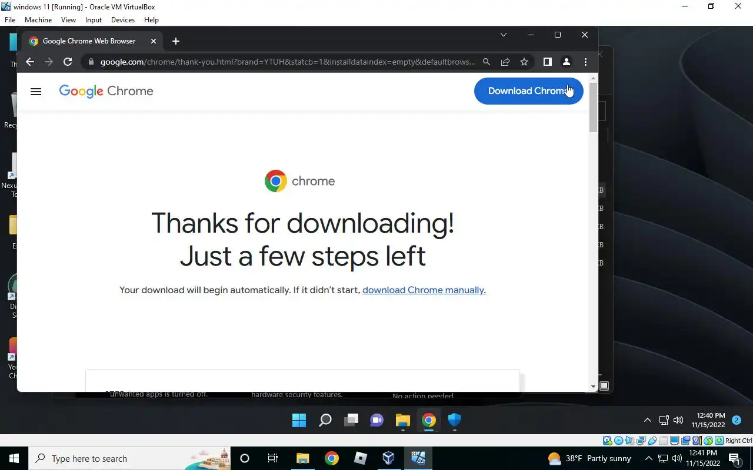Open the Machine menu in VirtualBox
This screenshot has height=470, width=753.
point(38,20)
